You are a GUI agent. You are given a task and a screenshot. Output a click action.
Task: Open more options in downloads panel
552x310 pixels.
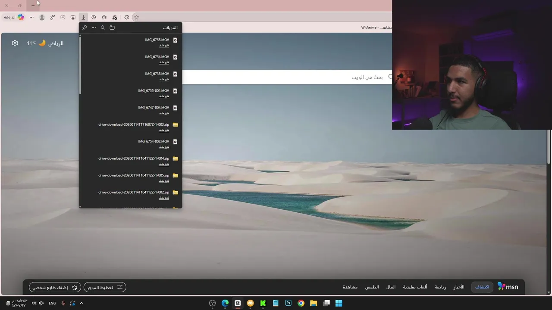pyautogui.click(x=94, y=28)
